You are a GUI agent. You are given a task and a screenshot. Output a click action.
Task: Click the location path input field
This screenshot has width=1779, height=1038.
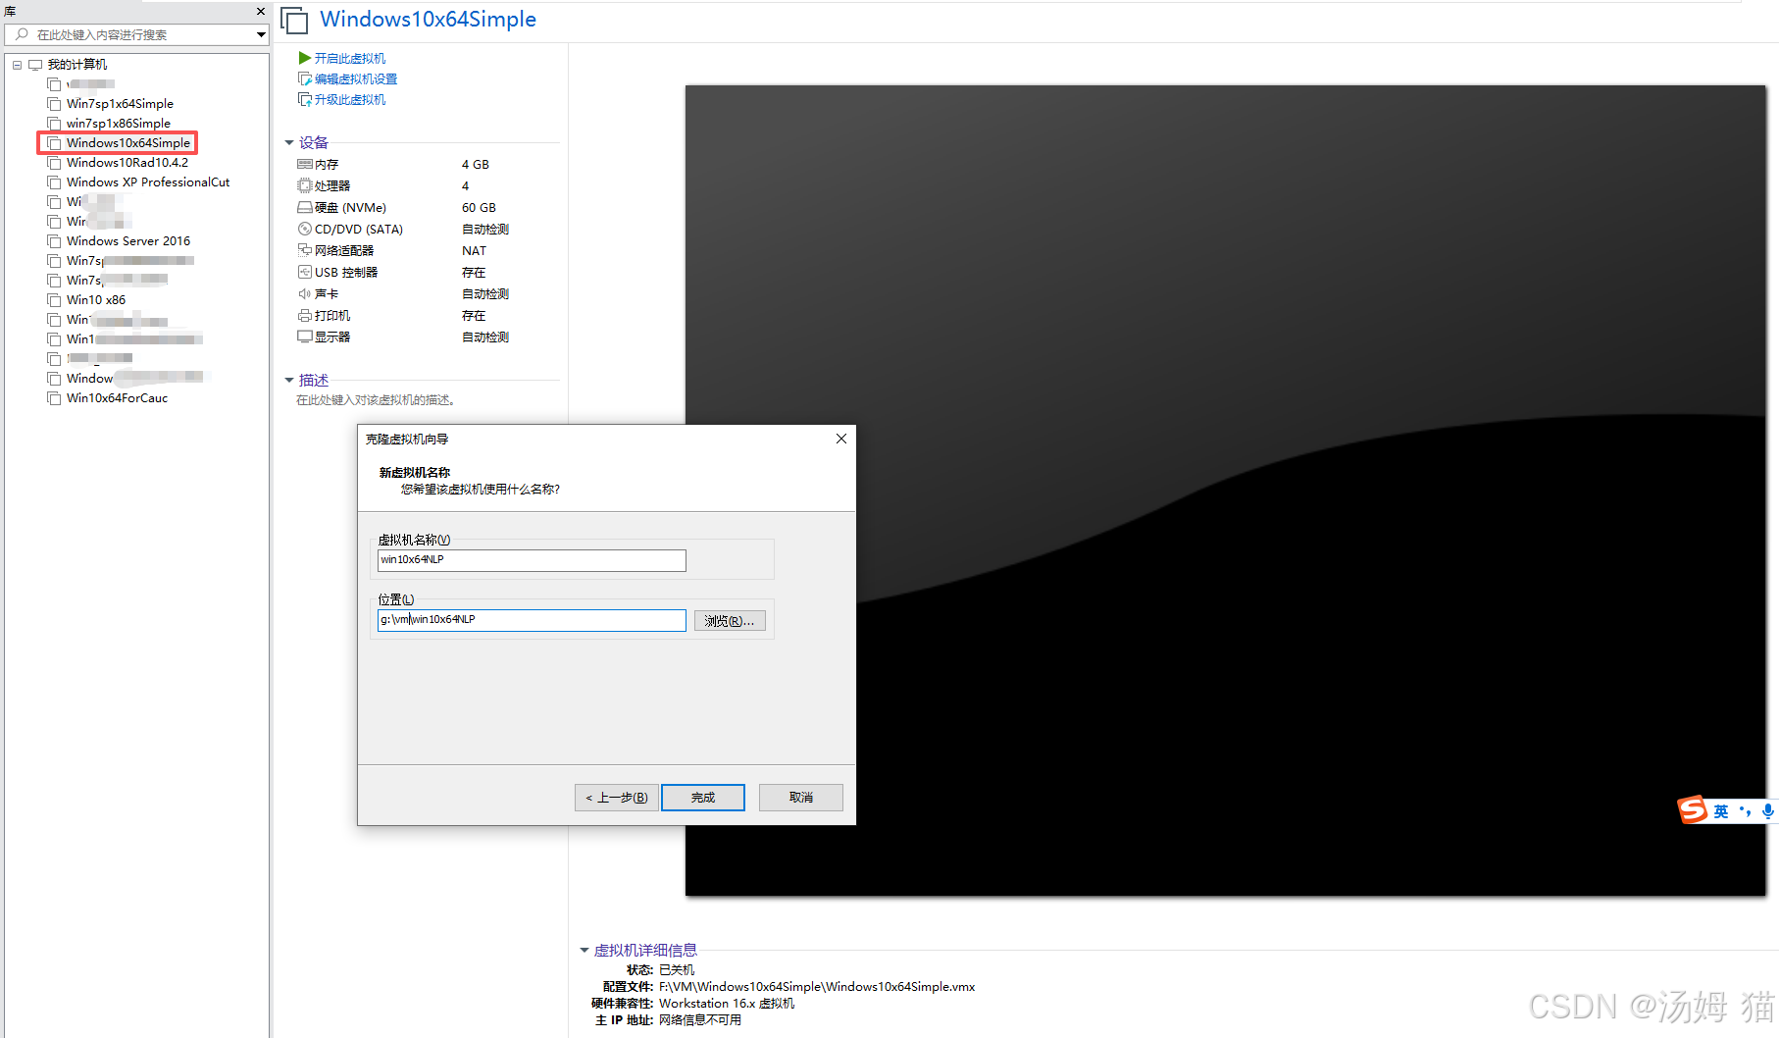tap(532, 620)
